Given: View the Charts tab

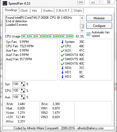Looking at the screenshot, I should [78, 11].
